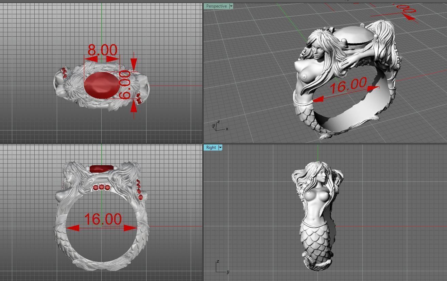The image size is (447, 281).
Task: Select the red oval gemstone in the top view
Action: (x=102, y=85)
